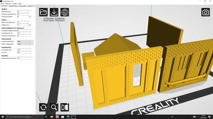Click the Creality Slicer taskbar icon
The height and width of the screenshot is (119, 213).
tap(73, 117)
